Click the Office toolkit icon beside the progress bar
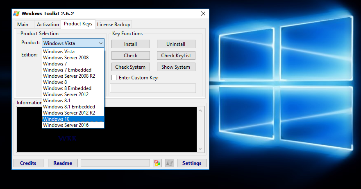 [x=157, y=163]
